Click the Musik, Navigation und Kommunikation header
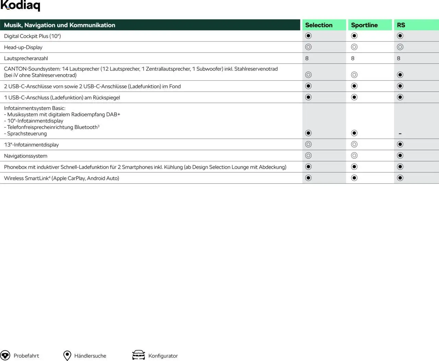The width and height of the screenshot is (439, 361). [x=60, y=25]
